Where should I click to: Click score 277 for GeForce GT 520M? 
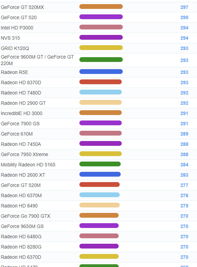(x=184, y=185)
